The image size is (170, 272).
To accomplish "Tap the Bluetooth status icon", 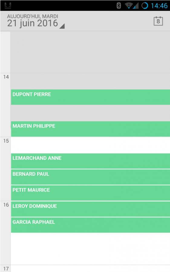I will tap(119, 5).
